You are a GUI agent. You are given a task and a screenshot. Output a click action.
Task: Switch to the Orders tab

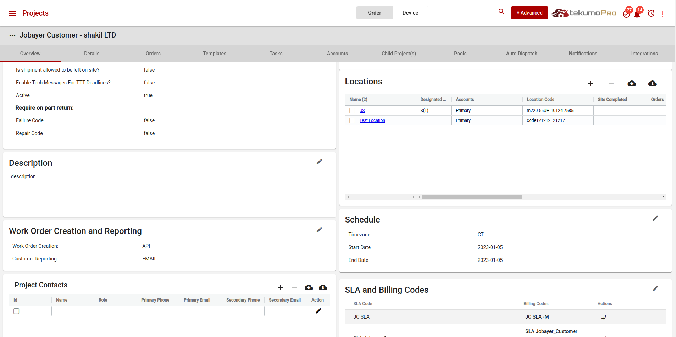153,54
